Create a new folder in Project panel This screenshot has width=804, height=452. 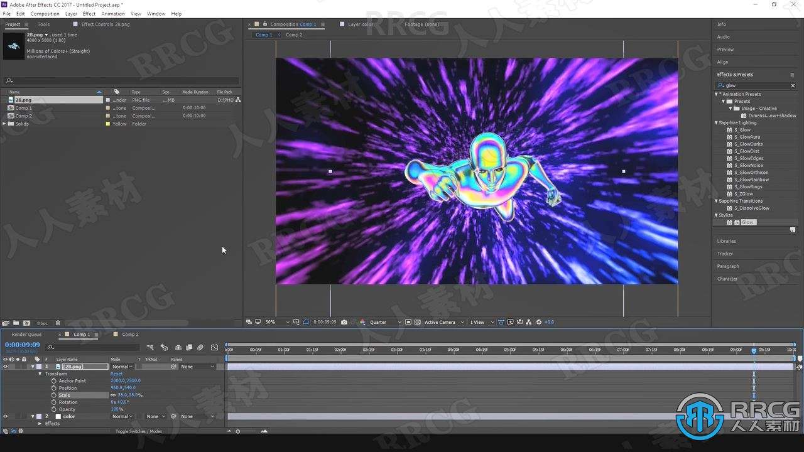coord(16,323)
